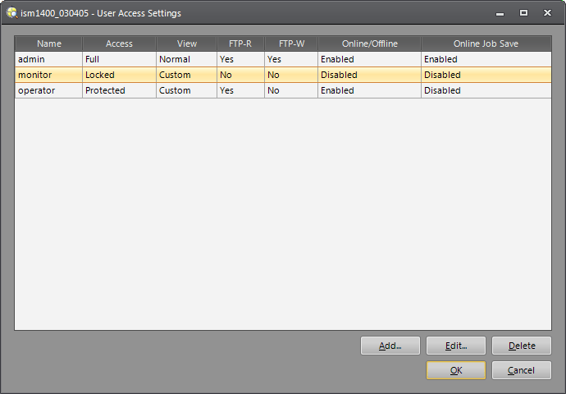The image size is (566, 394).
Task: Delete the selected user
Action: (x=522, y=346)
